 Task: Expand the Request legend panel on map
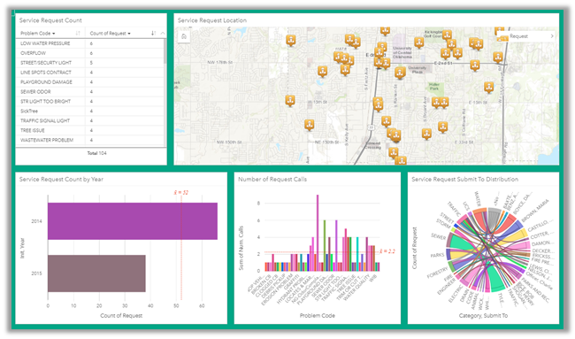coord(552,36)
